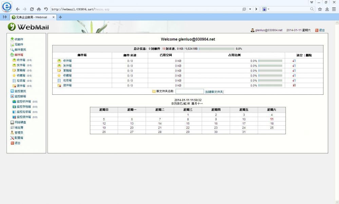339x204 pixels.
Task: Click the 管理员 (administrator) sidebar icon
Action: (12, 133)
